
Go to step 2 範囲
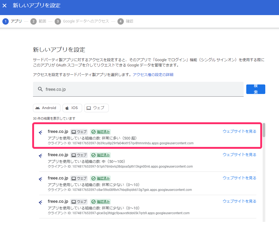pos(38,21)
